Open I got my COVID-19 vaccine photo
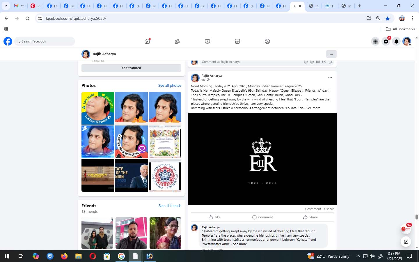The image size is (419, 262). tap(131, 142)
